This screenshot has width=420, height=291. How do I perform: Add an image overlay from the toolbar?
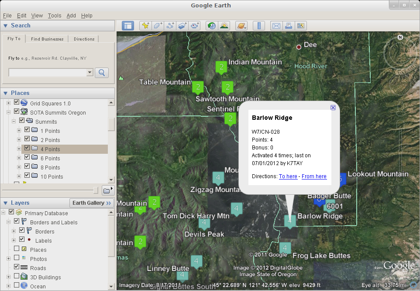coord(182,26)
